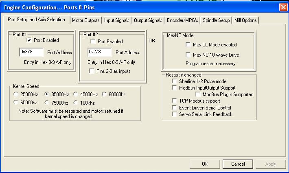Screen dimensions: 289x173
Task: Enable Port #2 Port Enabled checkbox
Action: tap(93, 42)
